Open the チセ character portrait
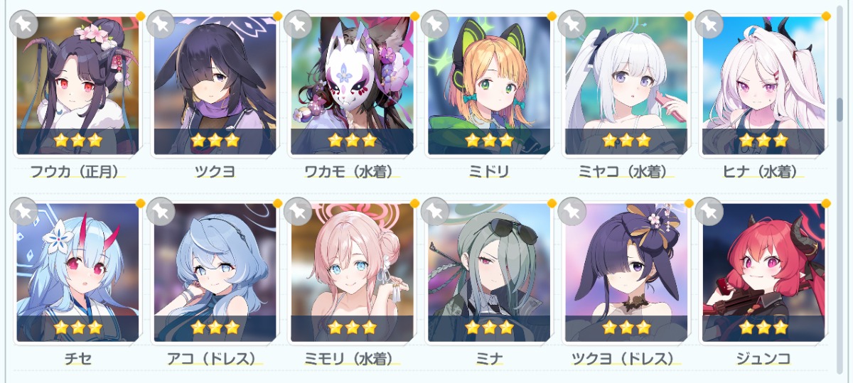 (77, 273)
